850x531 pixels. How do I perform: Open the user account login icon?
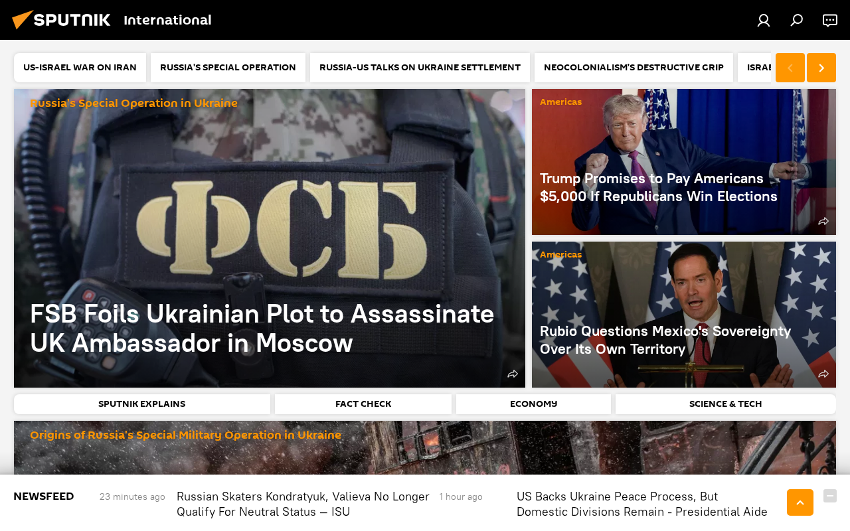pos(764,21)
